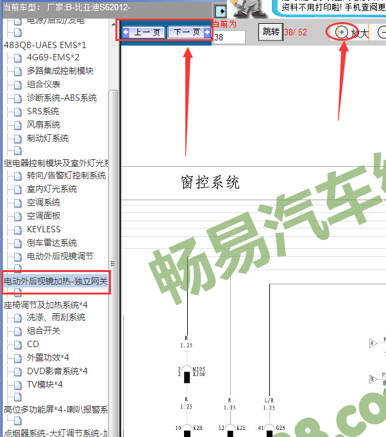386x437 pixels.
Task: Select DVD影音系统*4 entry
Action: coord(57,371)
